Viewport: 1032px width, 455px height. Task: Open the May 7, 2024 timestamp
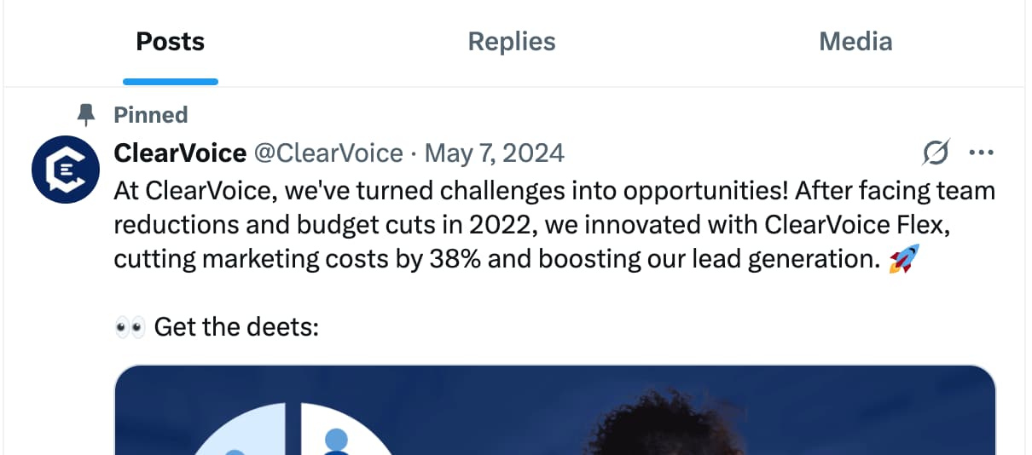click(494, 153)
